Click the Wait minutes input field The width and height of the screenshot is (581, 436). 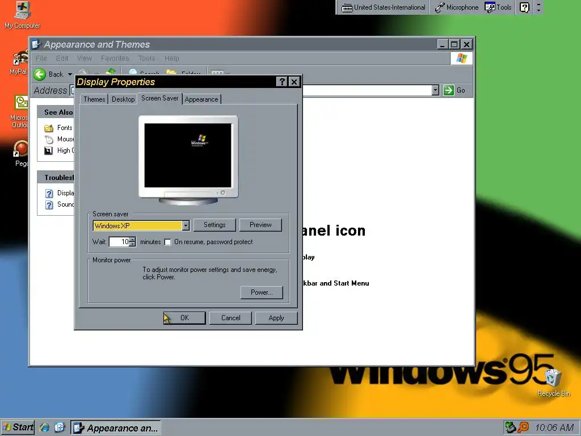119,242
